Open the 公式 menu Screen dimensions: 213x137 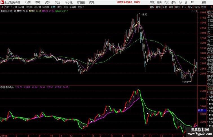pyautogui.click(x=166, y=2)
